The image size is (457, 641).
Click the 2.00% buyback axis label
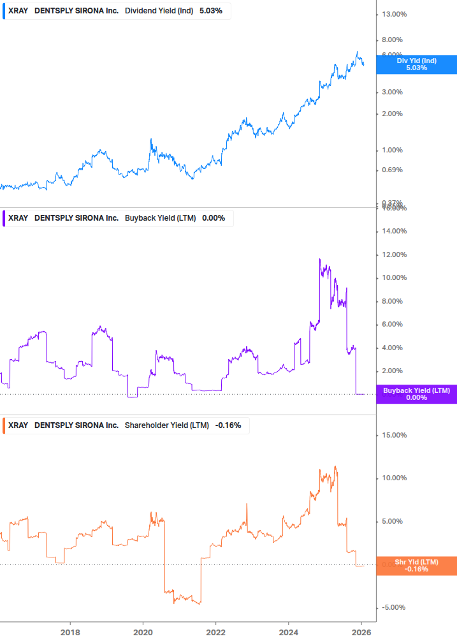392,371
